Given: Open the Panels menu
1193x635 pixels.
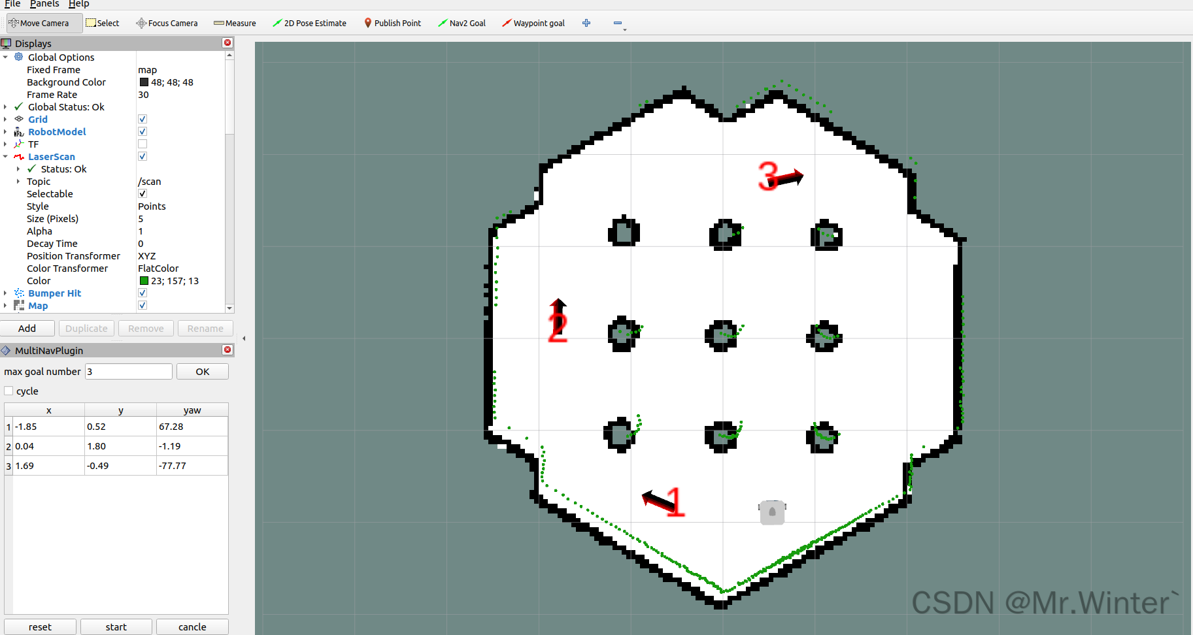Looking at the screenshot, I should [44, 4].
